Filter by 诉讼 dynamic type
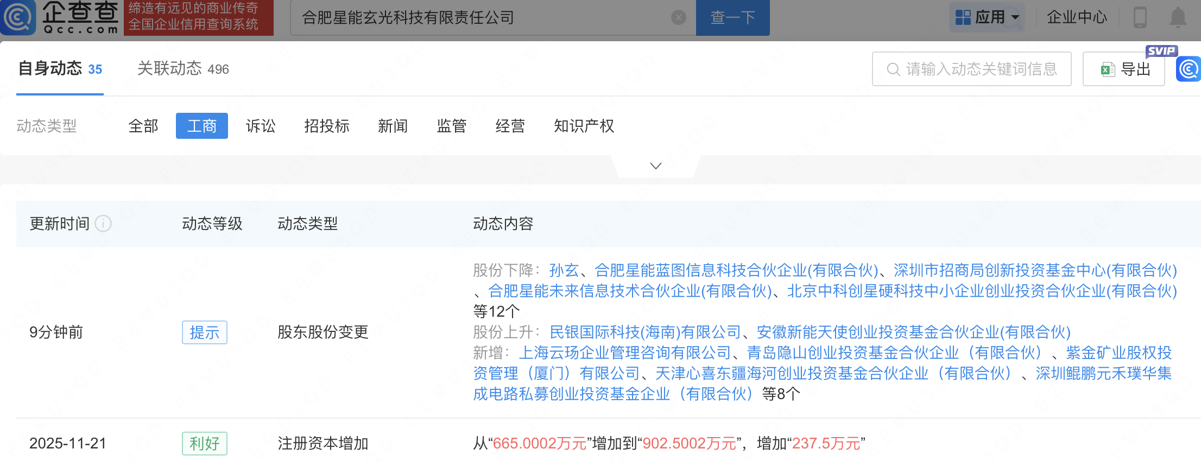The height and width of the screenshot is (462, 1201). point(261,126)
